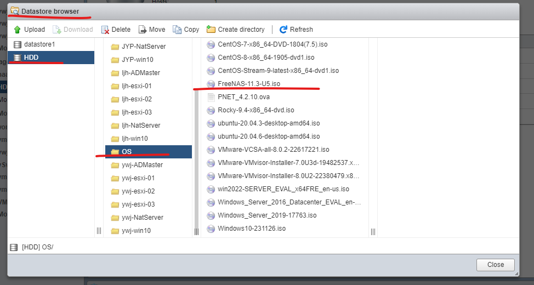Viewport: 534px width, 285px height.
Task: Open the JYP-win10 folder
Action: 149,60
